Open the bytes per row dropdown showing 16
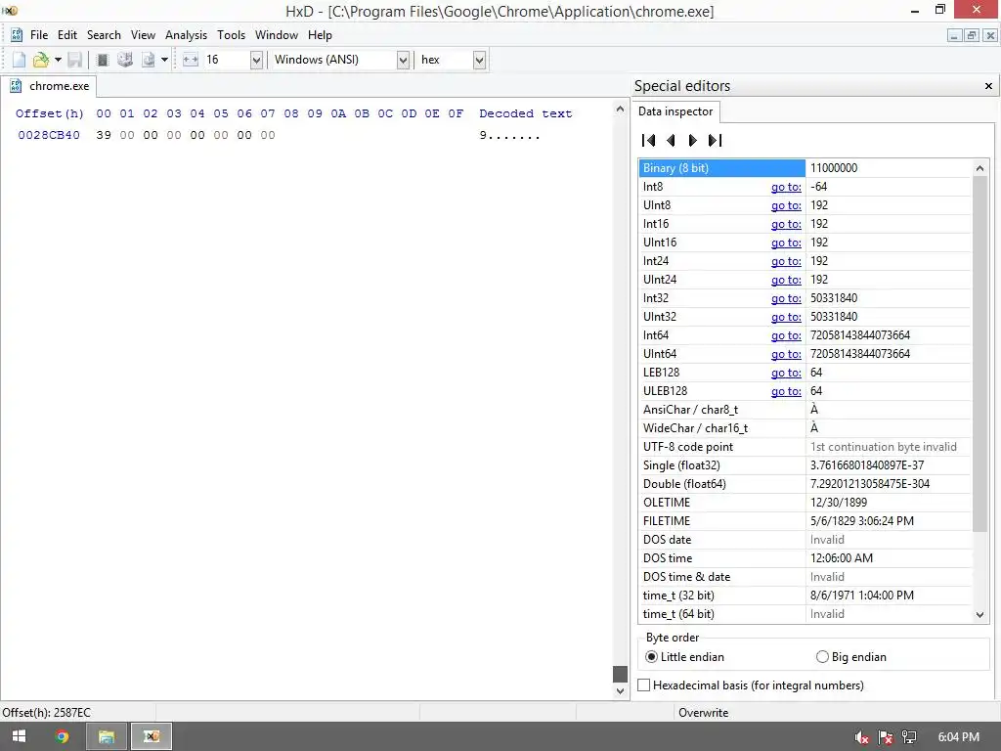This screenshot has height=751, width=1001. 256,60
